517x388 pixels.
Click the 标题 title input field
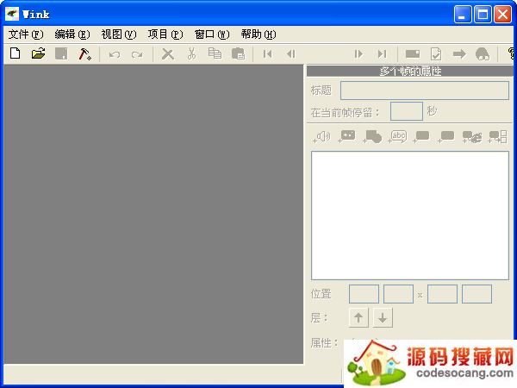(x=424, y=91)
